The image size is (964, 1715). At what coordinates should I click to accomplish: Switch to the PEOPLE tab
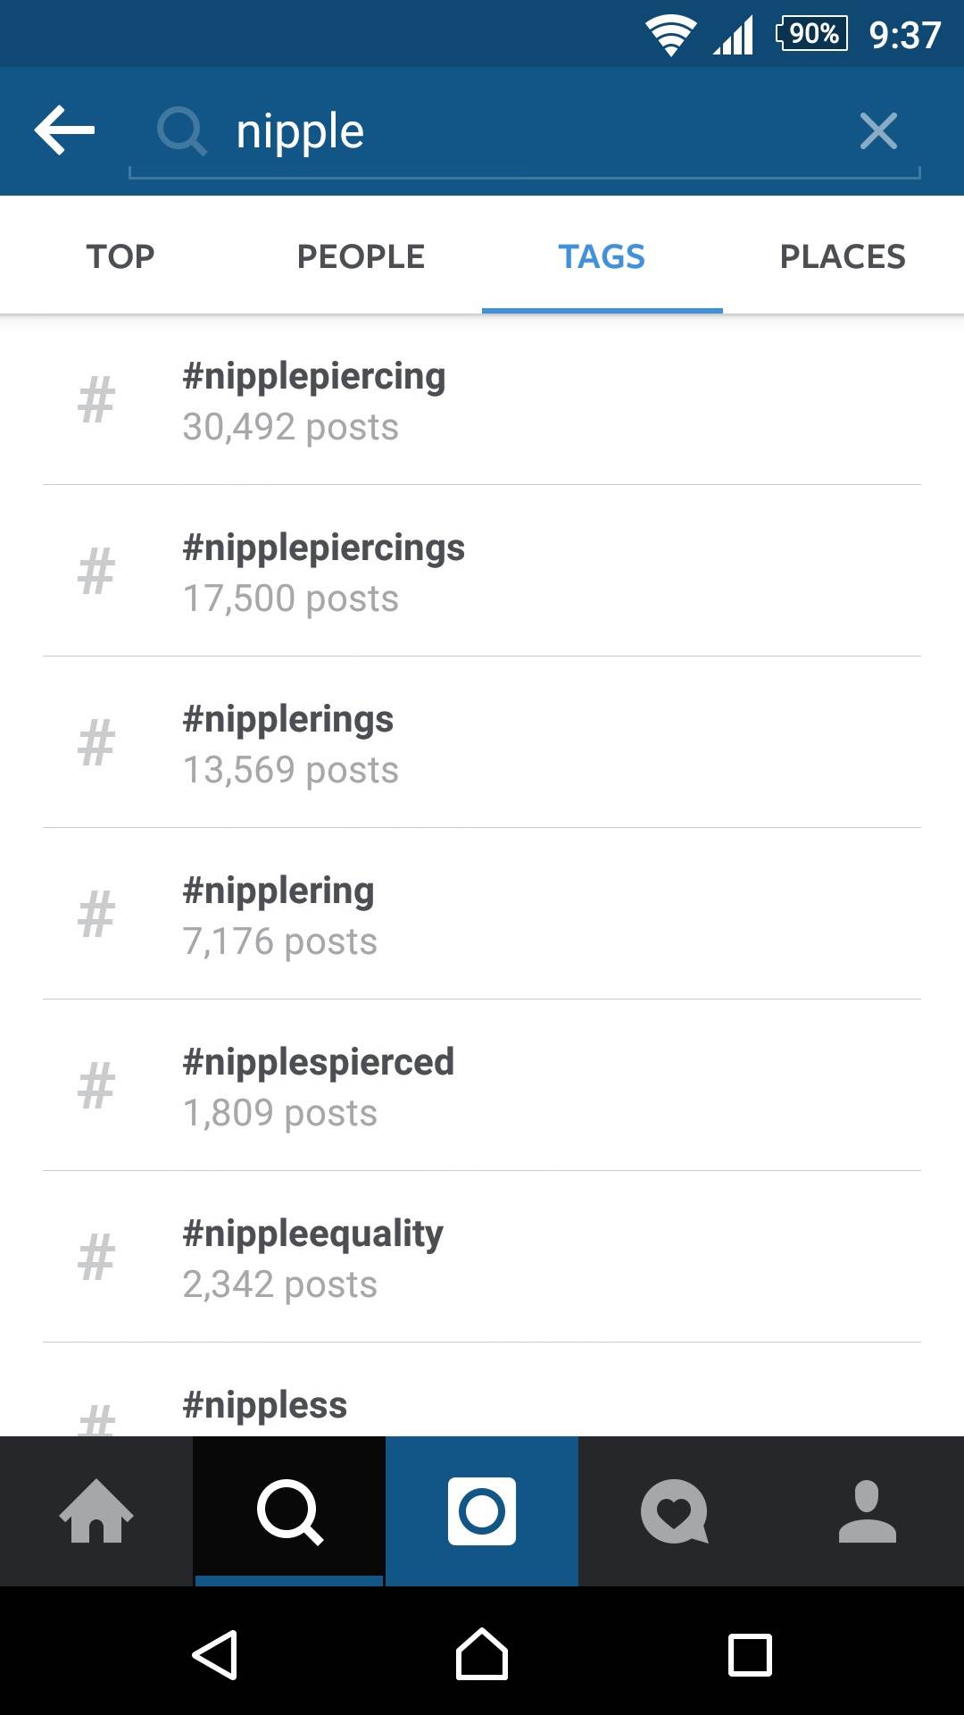pos(361,256)
